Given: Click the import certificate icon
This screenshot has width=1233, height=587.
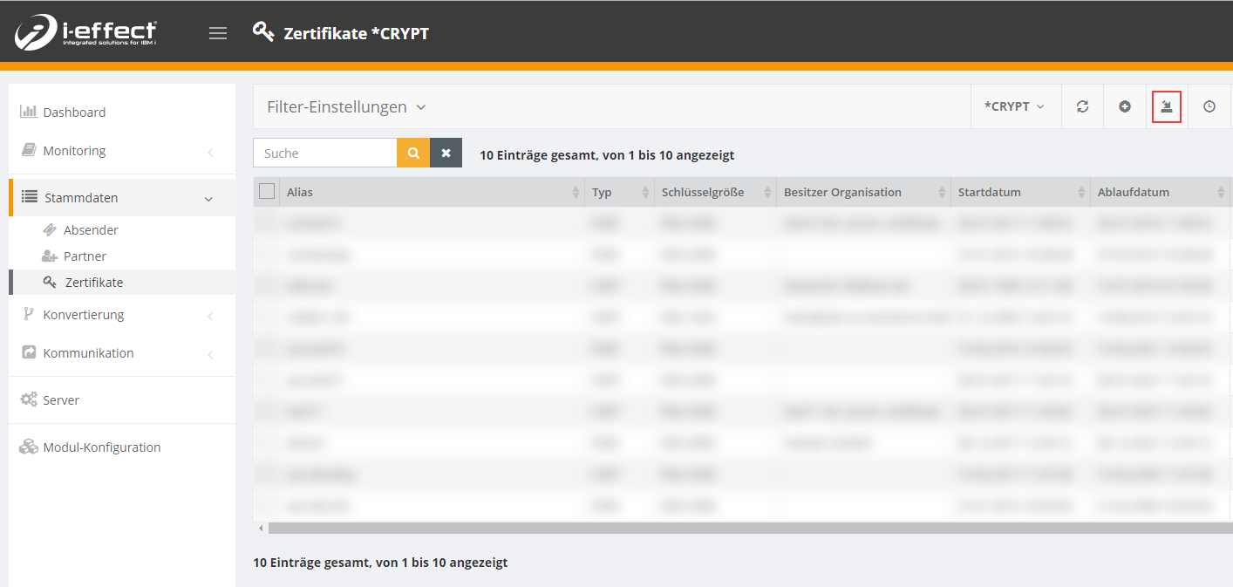Looking at the screenshot, I should pos(1167,106).
